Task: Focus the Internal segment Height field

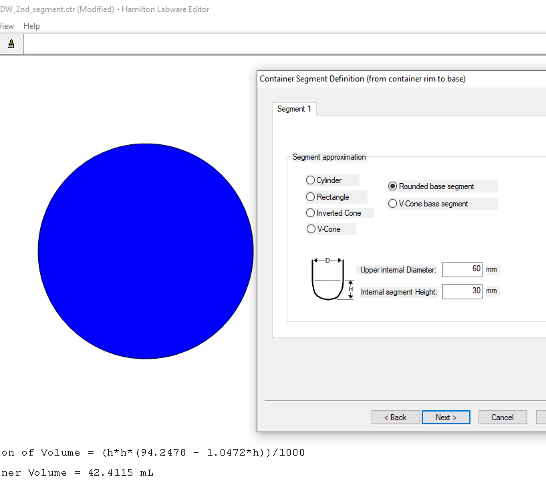Action: 462,292
